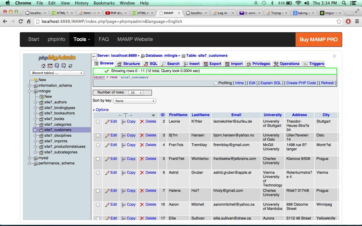Click the Copy icon for Bj?rn row
The height and width of the screenshot is (226, 362).
(x=124, y=136)
